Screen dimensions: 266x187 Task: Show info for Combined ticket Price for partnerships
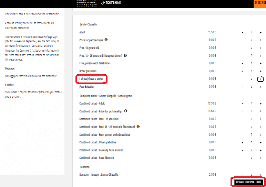(x=126, y=111)
